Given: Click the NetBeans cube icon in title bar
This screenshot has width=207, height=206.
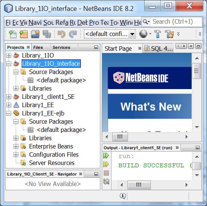Looking at the screenshot, I should (9, 8).
